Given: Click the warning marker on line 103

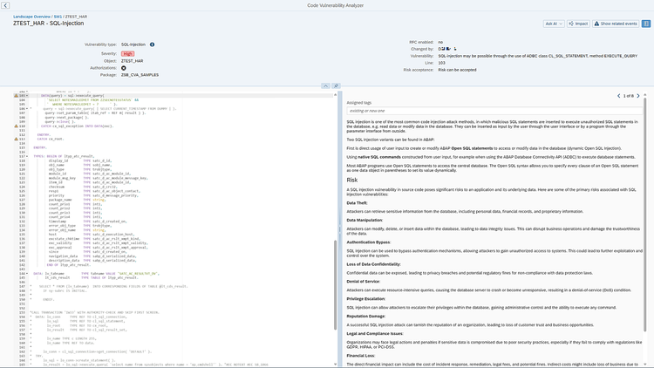Looking at the screenshot, I should [x=17, y=96].
